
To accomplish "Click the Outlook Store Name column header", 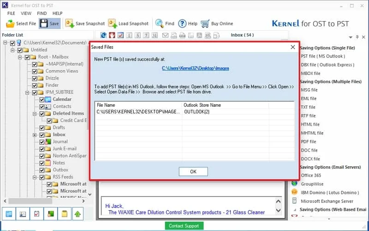I will [225, 105].
